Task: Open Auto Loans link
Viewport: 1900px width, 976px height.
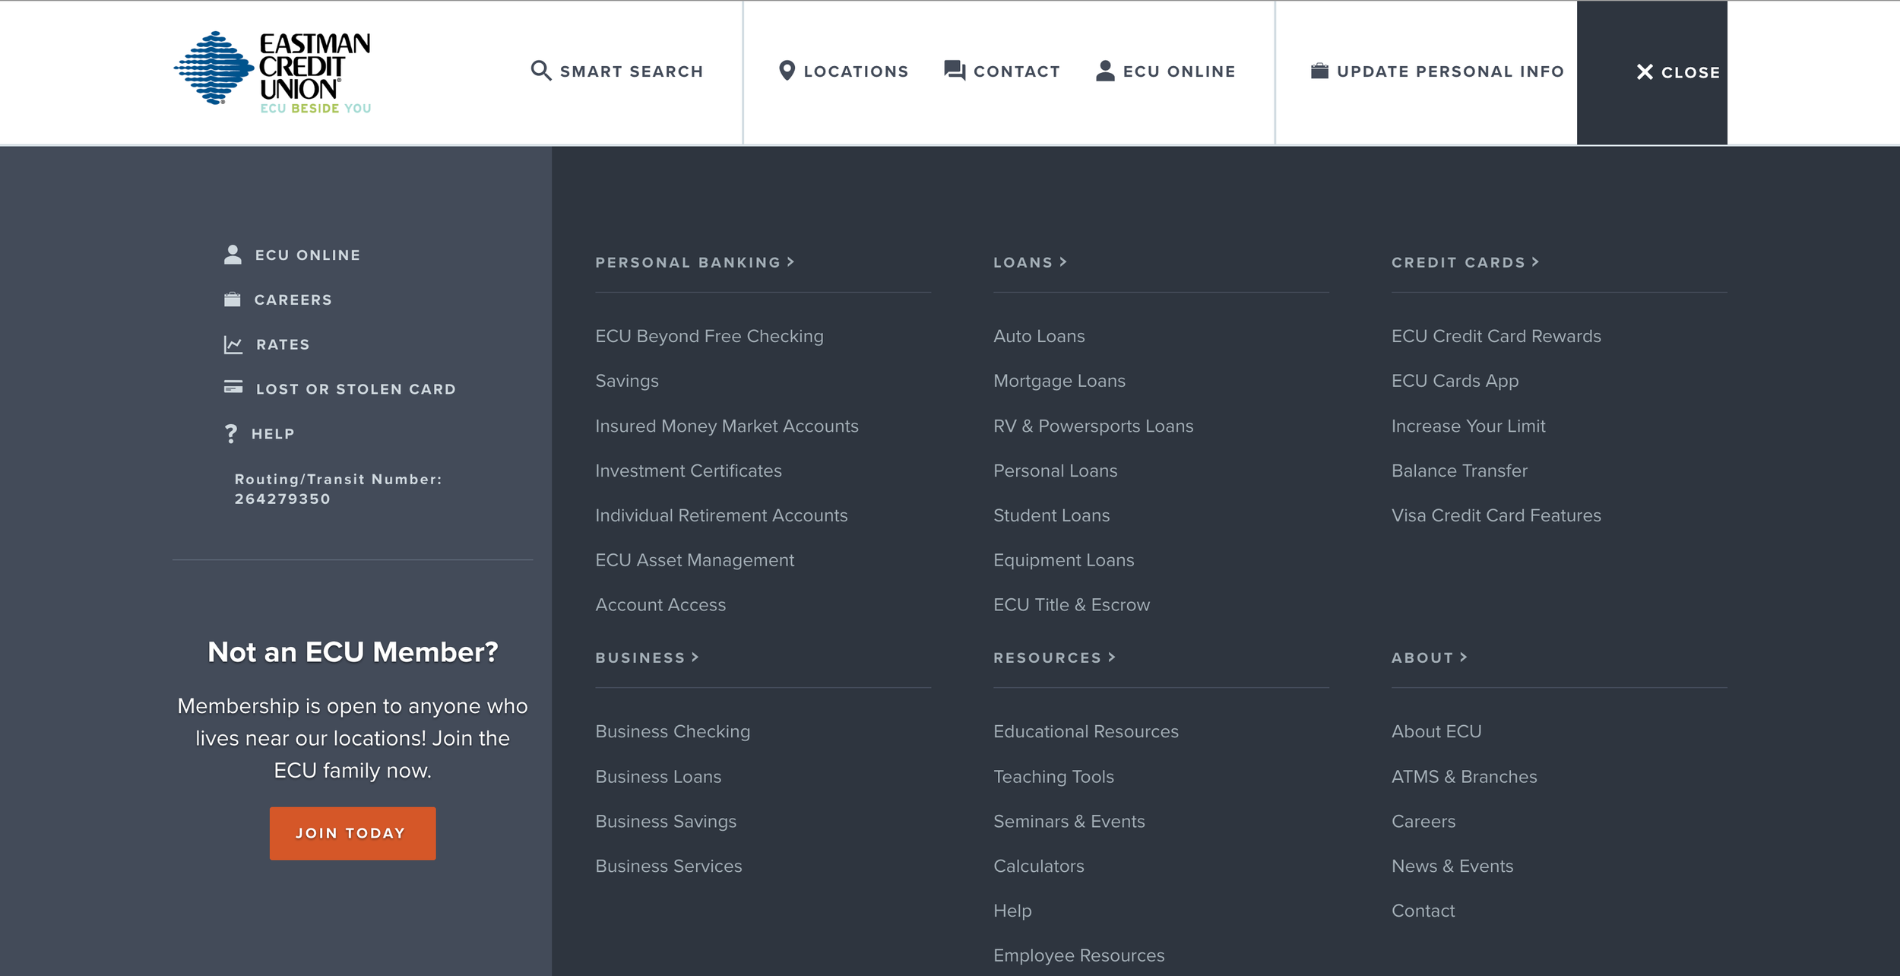Action: click(1039, 336)
